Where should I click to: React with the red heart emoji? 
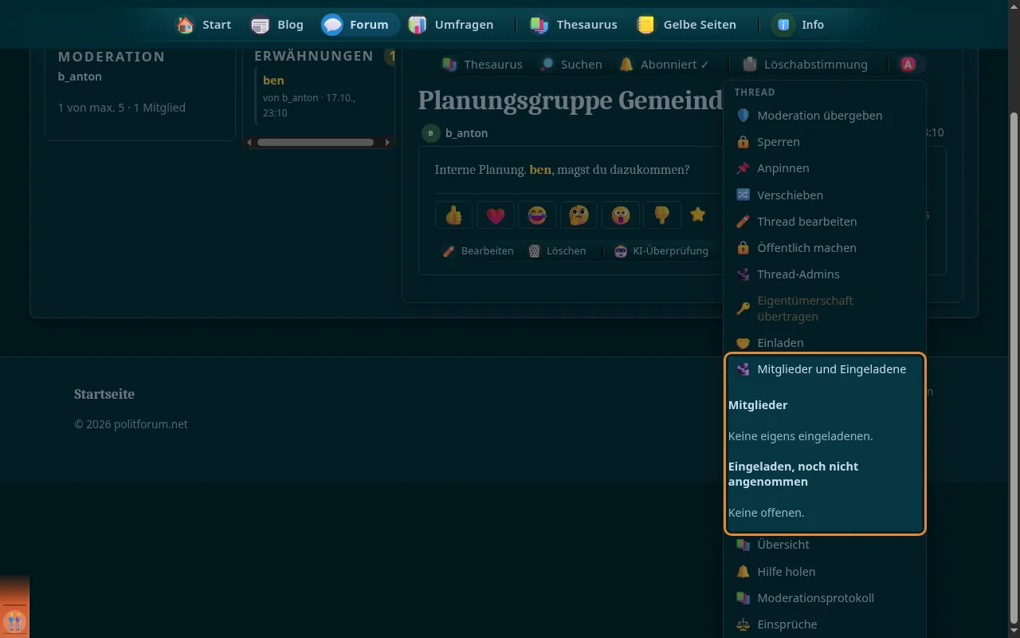point(496,215)
